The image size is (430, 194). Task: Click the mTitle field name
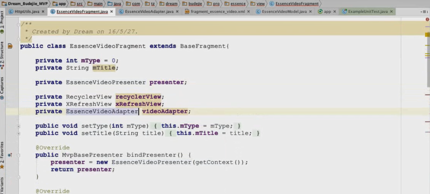[x=104, y=68]
